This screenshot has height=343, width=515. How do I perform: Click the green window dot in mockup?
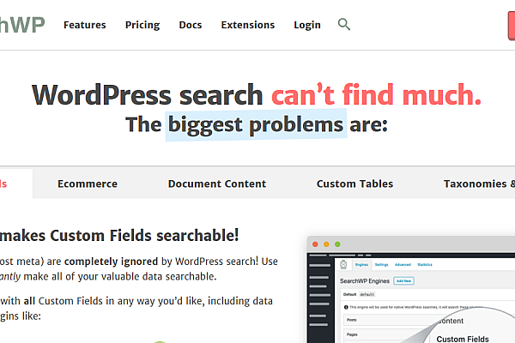(337, 244)
